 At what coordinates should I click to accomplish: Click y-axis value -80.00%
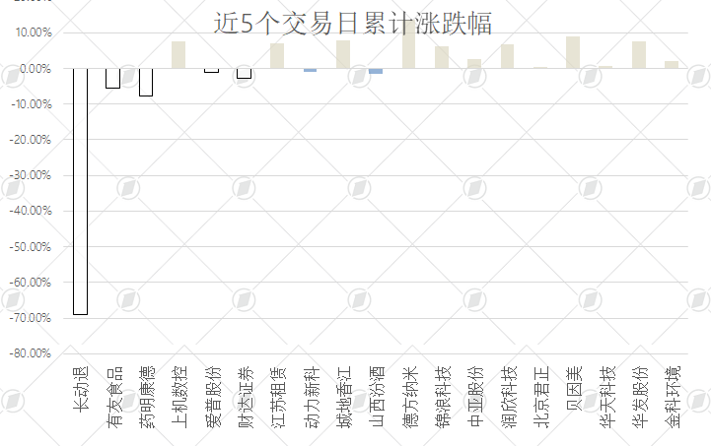point(31,353)
